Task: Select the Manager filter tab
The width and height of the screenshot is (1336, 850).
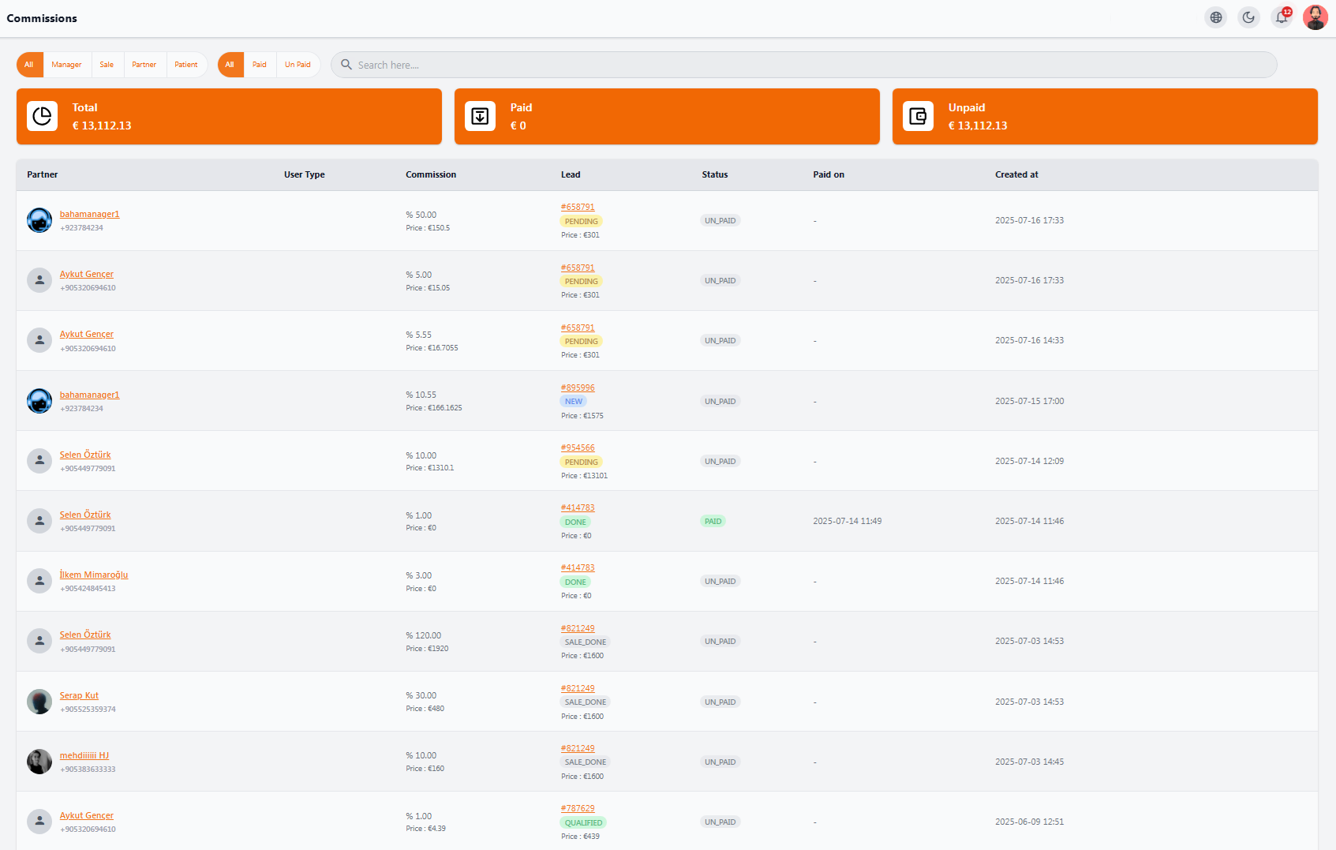Action: tap(66, 65)
